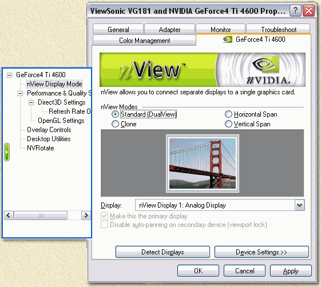The height and width of the screenshot is (287, 321).
Task: Open Device Settings >> button
Action: click(261, 252)
